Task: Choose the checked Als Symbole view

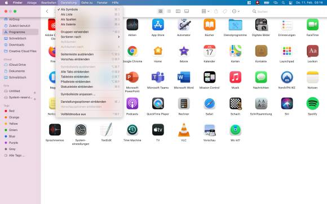Action: pyautogui.click(x=89, y=10)
